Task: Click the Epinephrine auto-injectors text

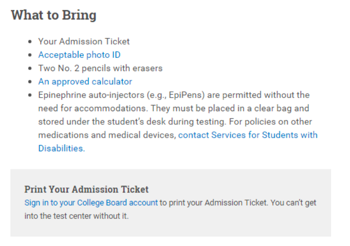Action: click(x=91, y=95)
